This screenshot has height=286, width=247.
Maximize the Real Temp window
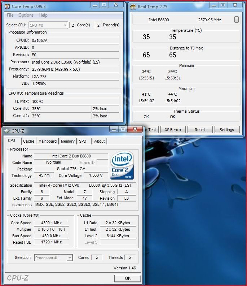223,5
